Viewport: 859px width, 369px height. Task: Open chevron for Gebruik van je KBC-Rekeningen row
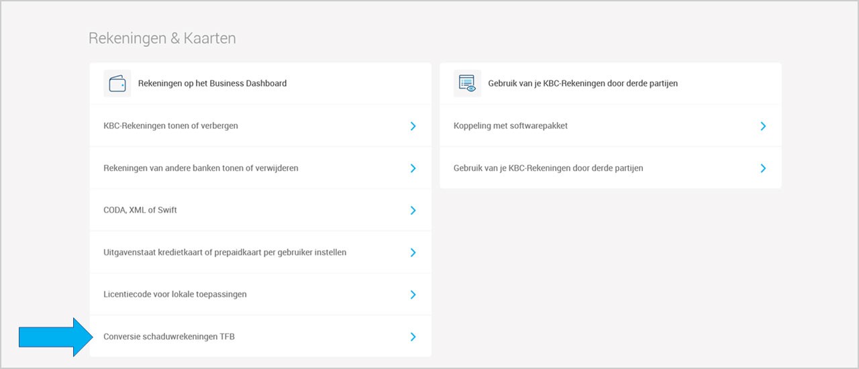tap(763, 168)
